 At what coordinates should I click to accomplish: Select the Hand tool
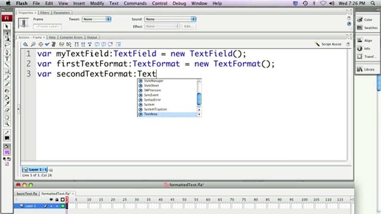(x=7, y=118)
